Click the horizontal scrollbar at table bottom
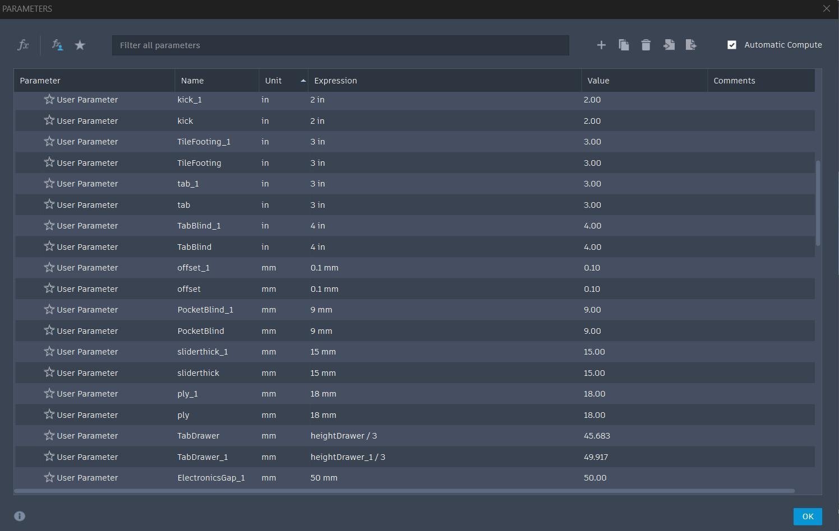 tap(404, 491)
